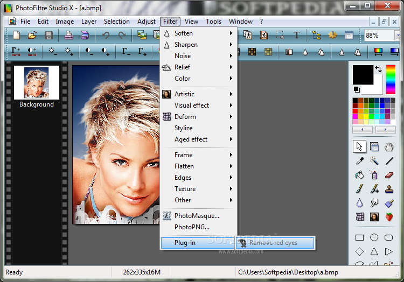This screenshot has width=404, height=282.
Task: Go to previous color palette page
Action: pos(363,129)
